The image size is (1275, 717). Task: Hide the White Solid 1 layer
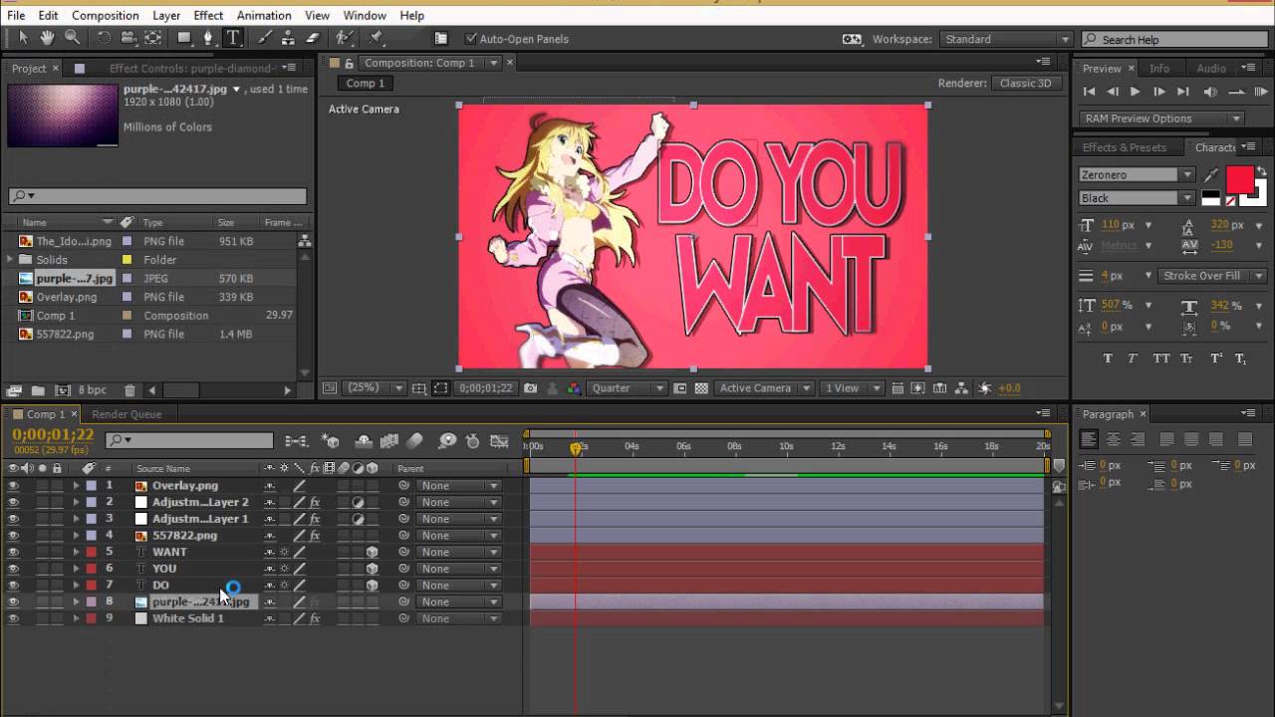[x=13, y=618]
